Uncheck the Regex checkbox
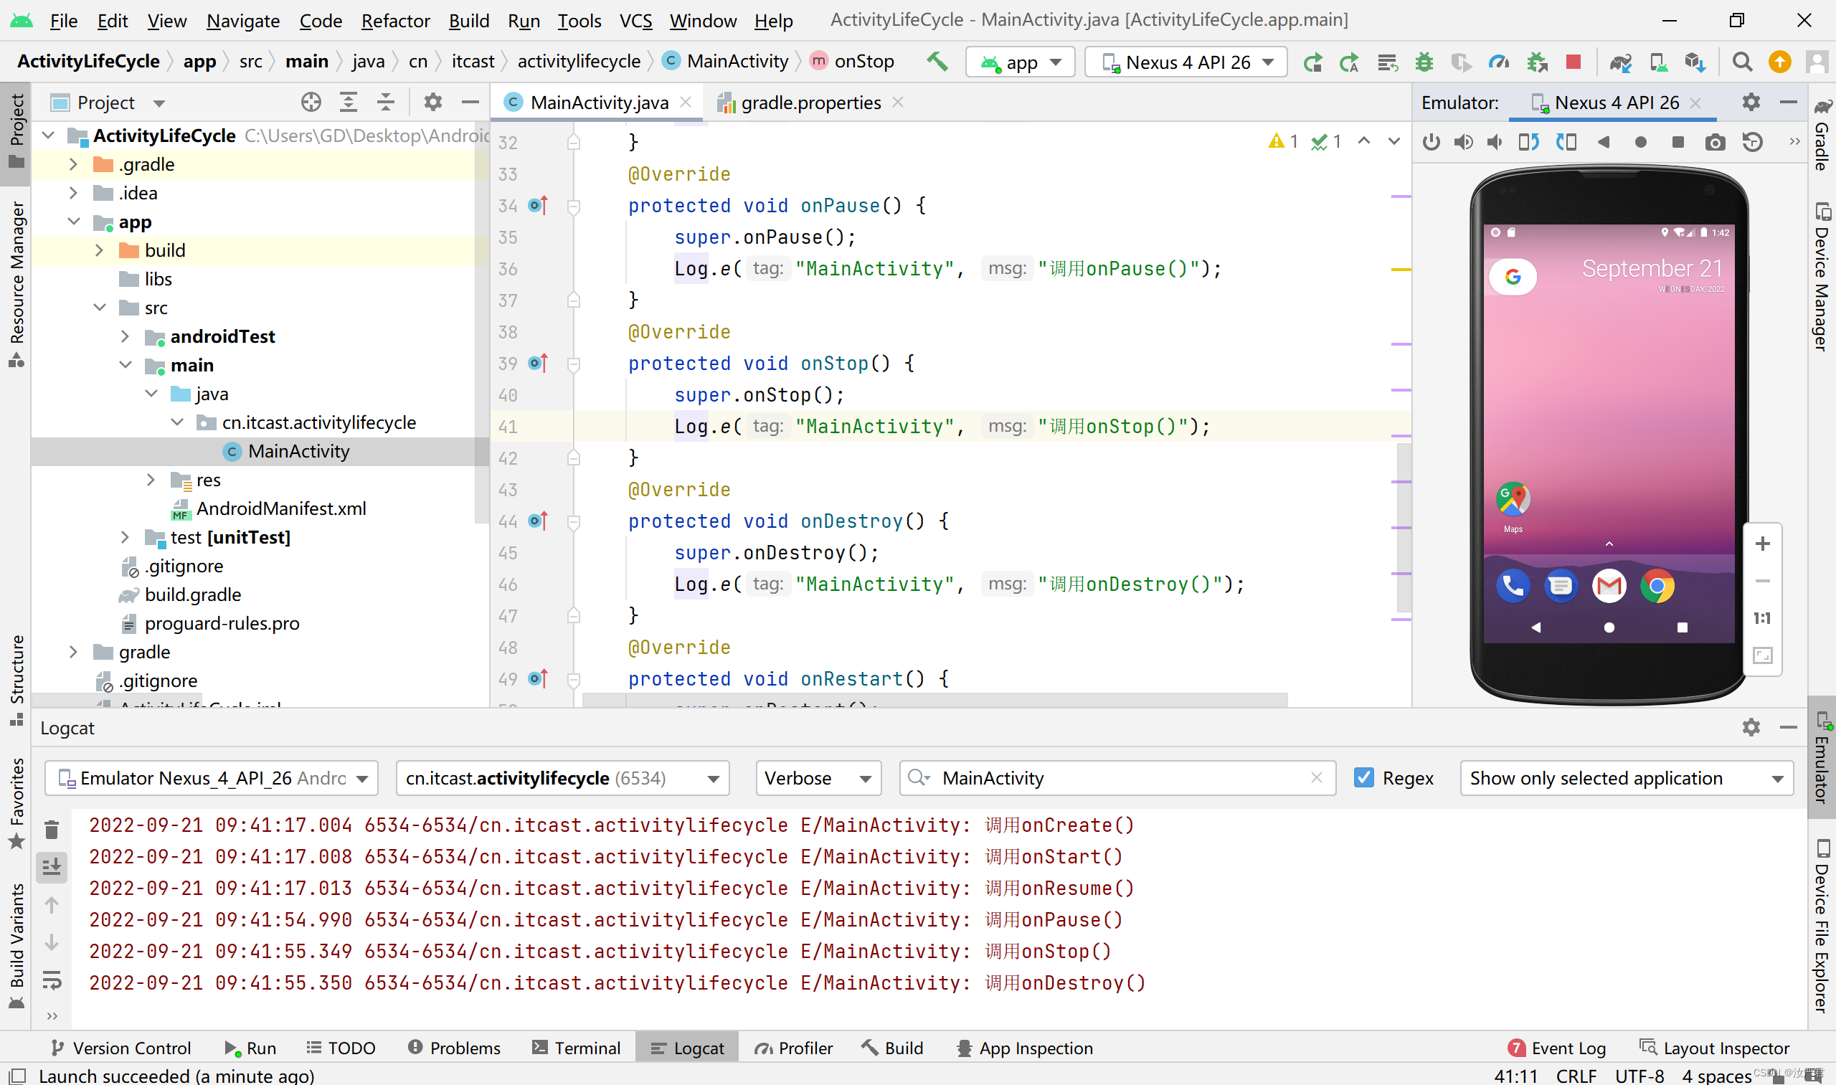The width and height of the screenshot is (1836, 1085). tap(1363, 778)
